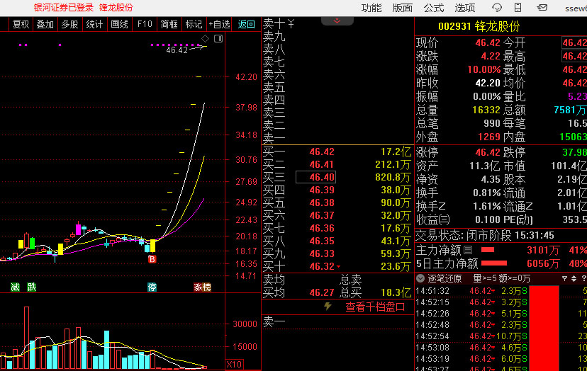Image resolution: width=587 pixels, height=371 pixels.
Task: Click the 量>=5 额>=0万 filter text
Action: [x=502, y=278]
